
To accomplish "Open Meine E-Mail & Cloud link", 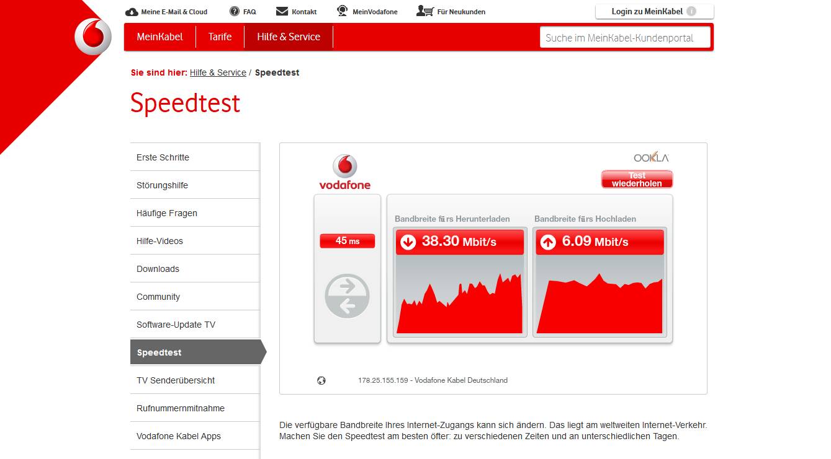I will (174, 12).
